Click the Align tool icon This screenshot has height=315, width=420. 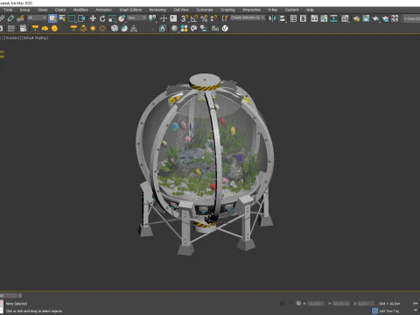pos(282,18)
